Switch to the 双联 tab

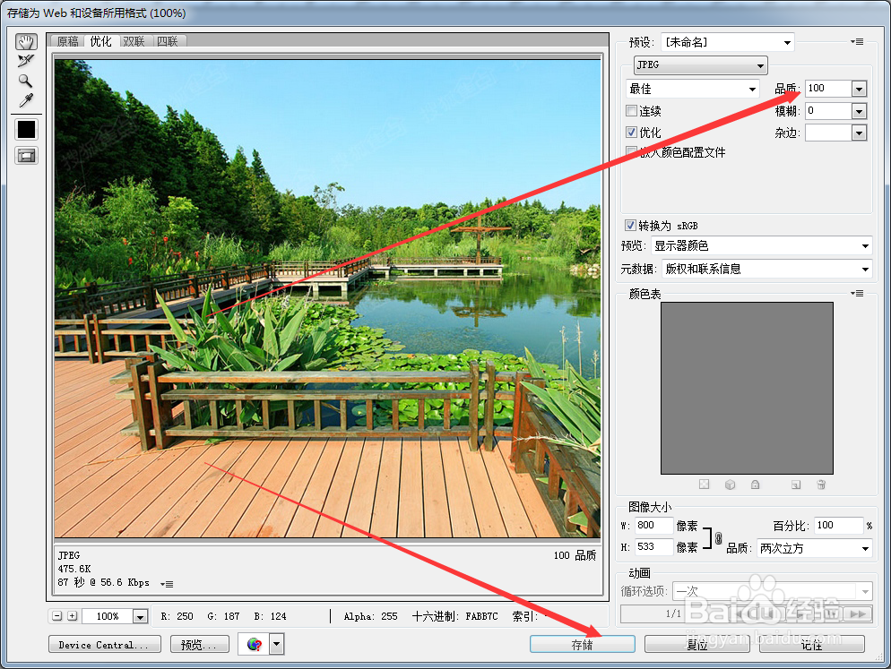(134, 41)
